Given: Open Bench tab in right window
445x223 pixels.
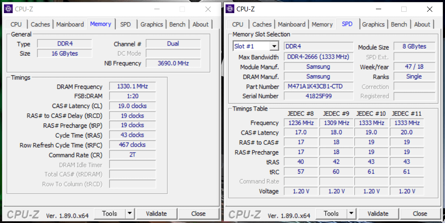Looking at the screenshot, I should pos(399,24).
